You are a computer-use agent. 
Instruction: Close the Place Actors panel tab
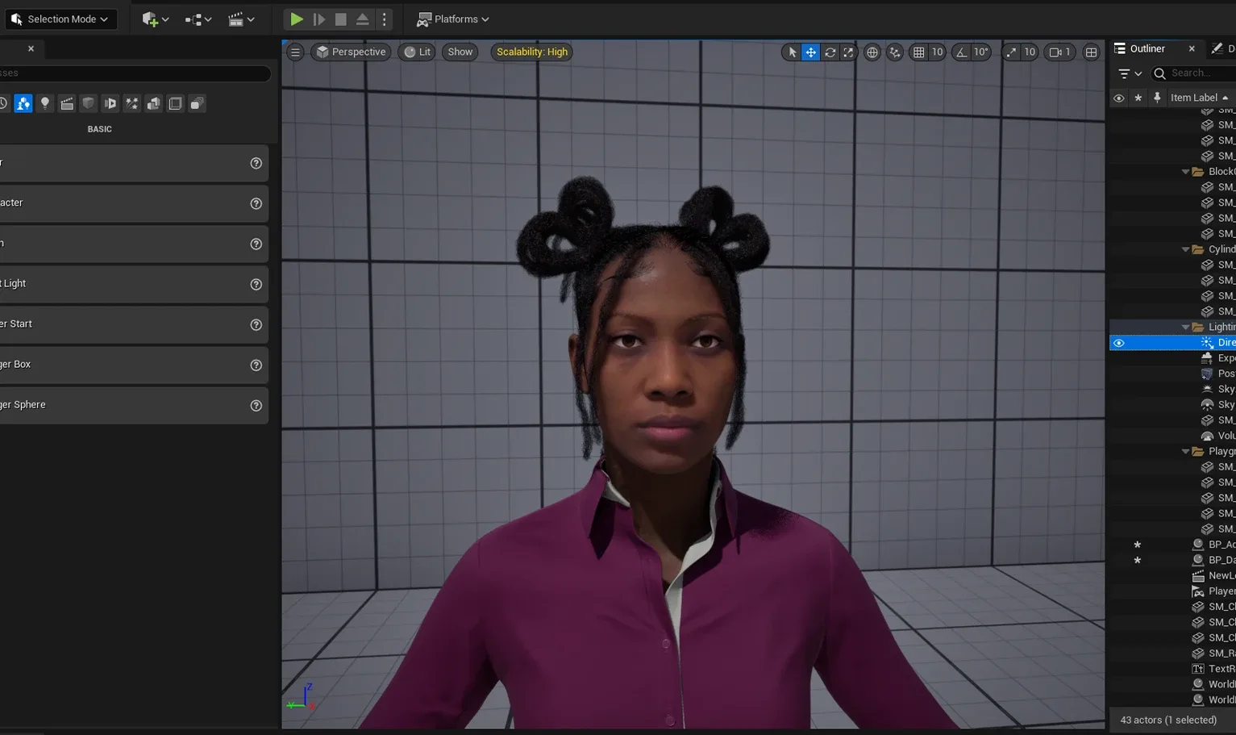point(31,48)
